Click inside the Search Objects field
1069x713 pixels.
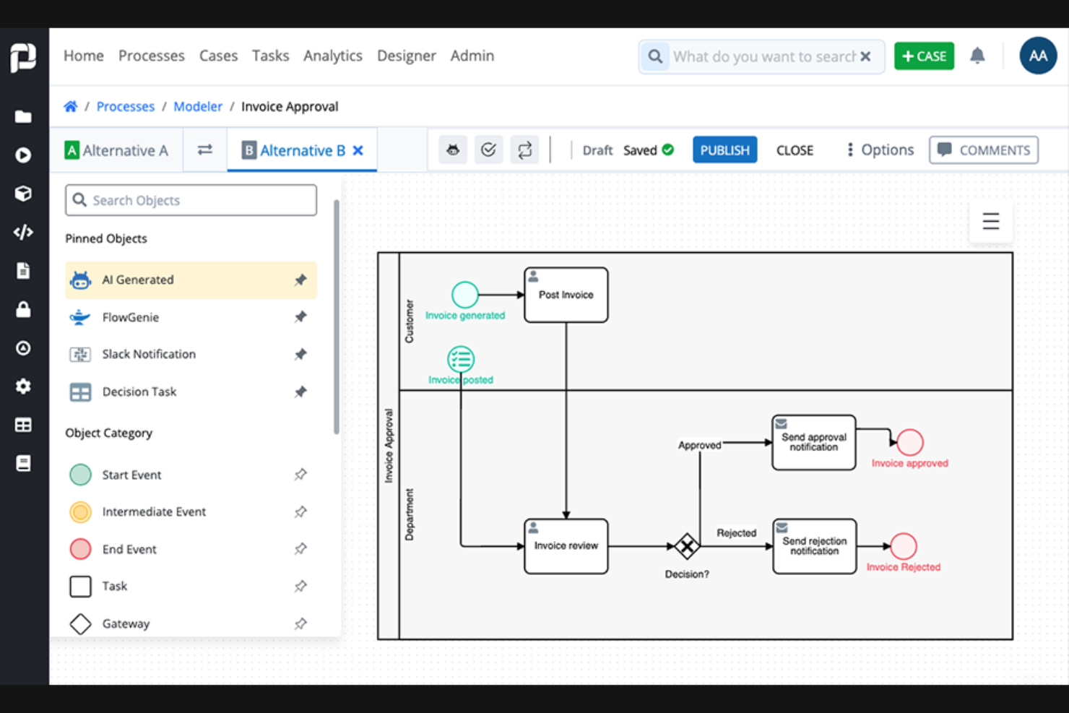pos(190,200)
